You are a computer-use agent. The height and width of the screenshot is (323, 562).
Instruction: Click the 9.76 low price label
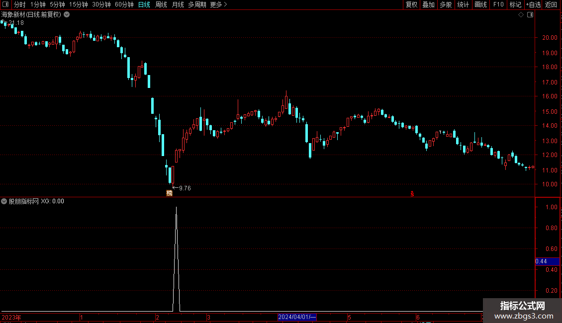tap(185, 188)
